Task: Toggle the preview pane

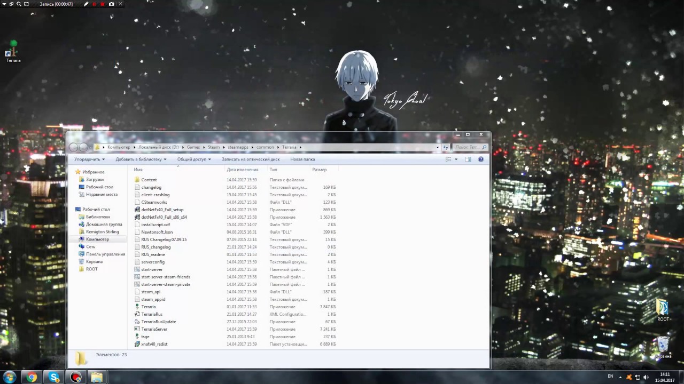Action: (468, 159)
